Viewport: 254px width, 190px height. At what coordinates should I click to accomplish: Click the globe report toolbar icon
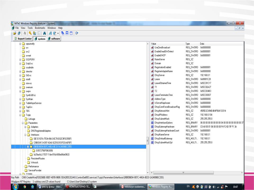click(x=55, y=33)
